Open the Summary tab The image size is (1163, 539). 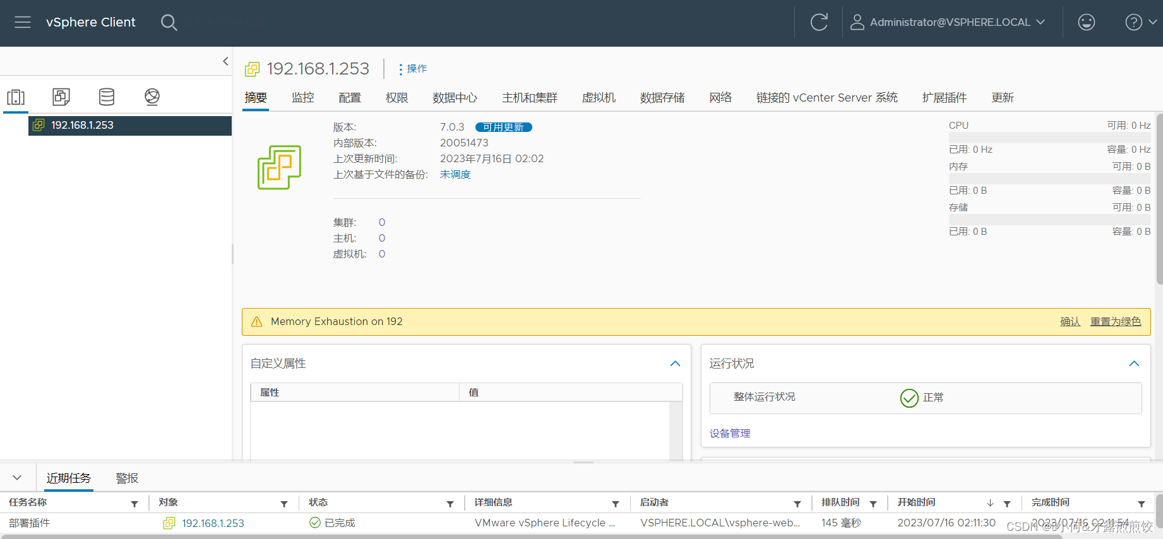tap(256, 97)
